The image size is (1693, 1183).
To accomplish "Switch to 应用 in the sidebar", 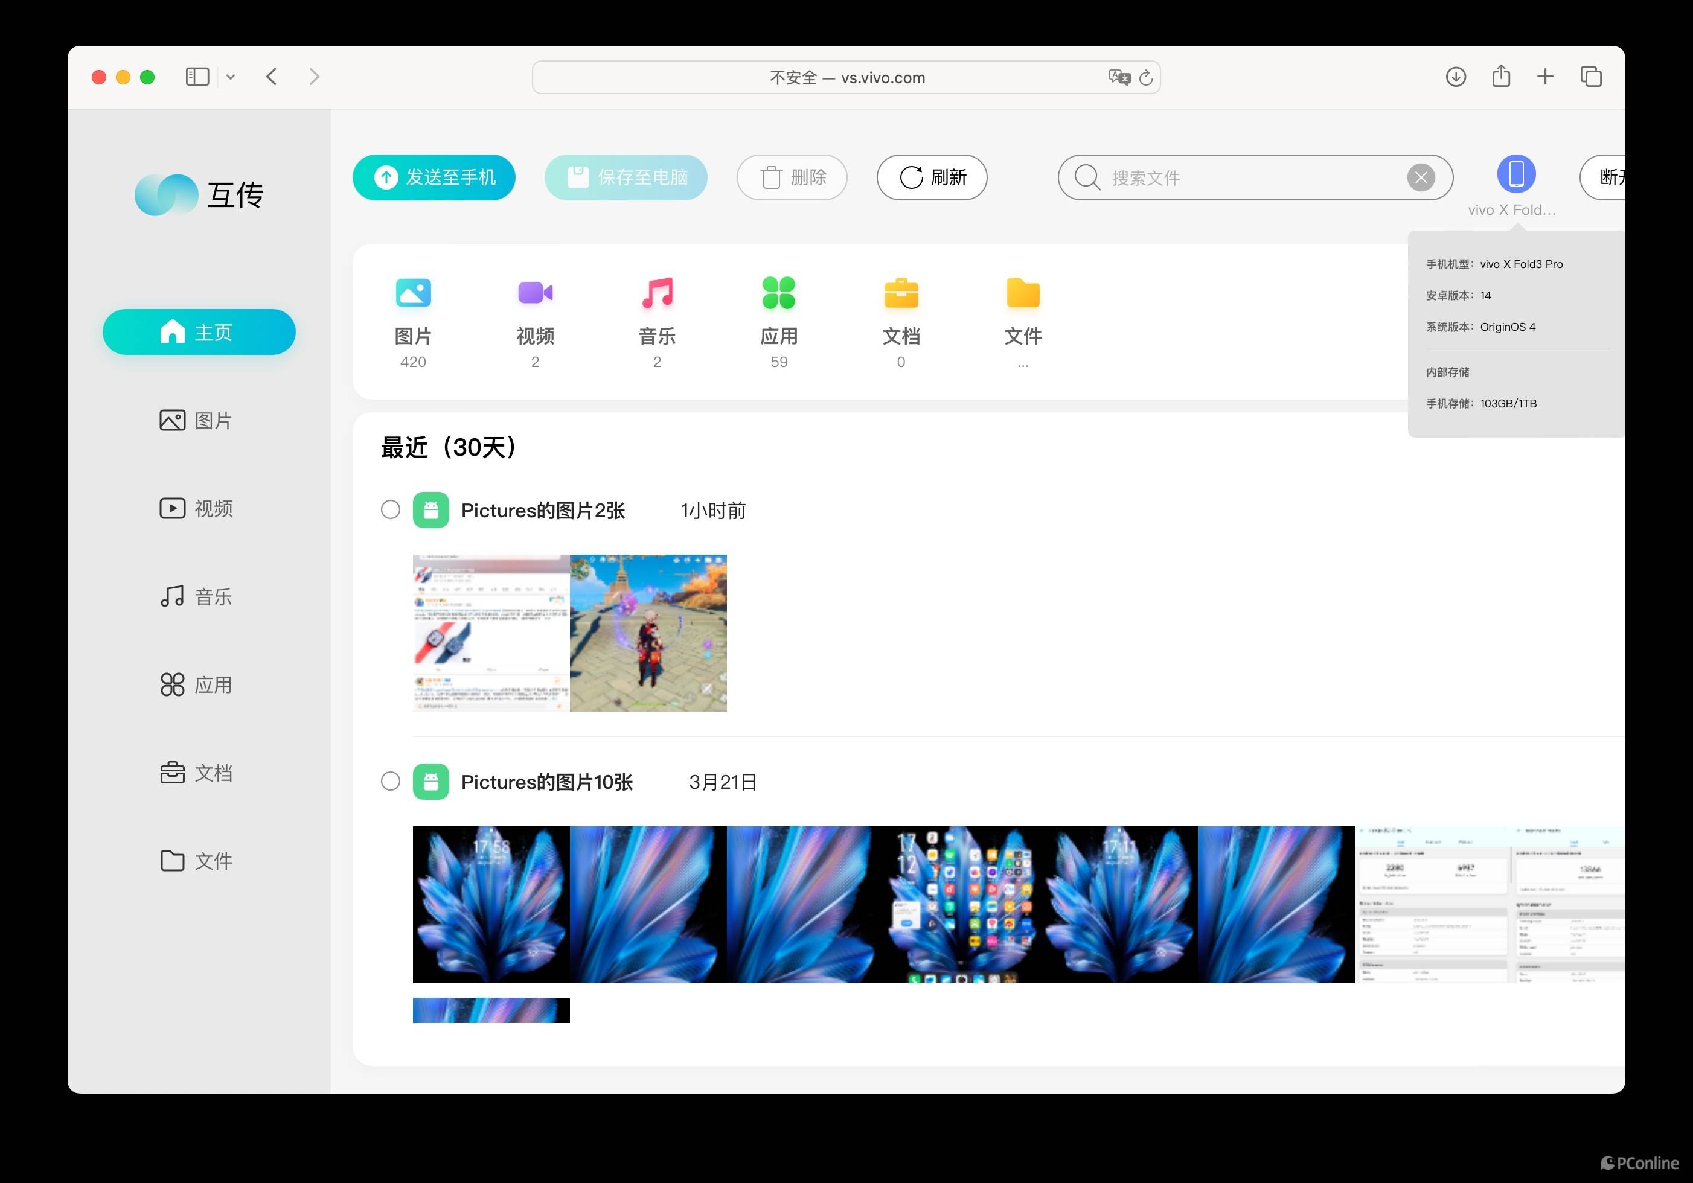I will (197, 684).
